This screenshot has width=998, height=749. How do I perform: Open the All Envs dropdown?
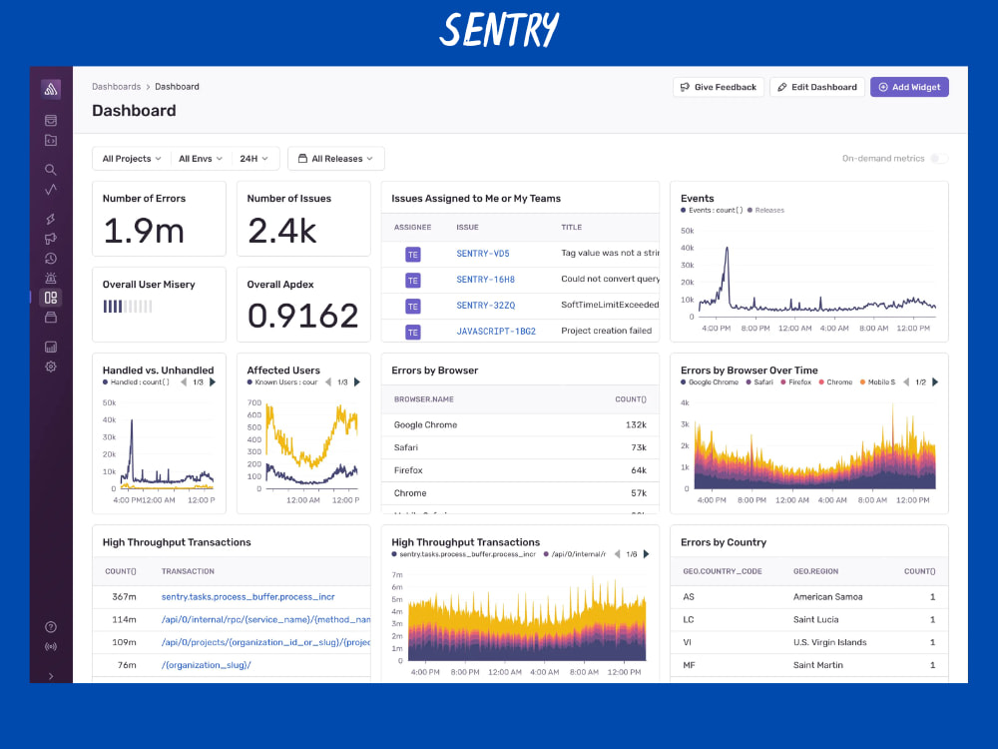[x=201, y=159]
